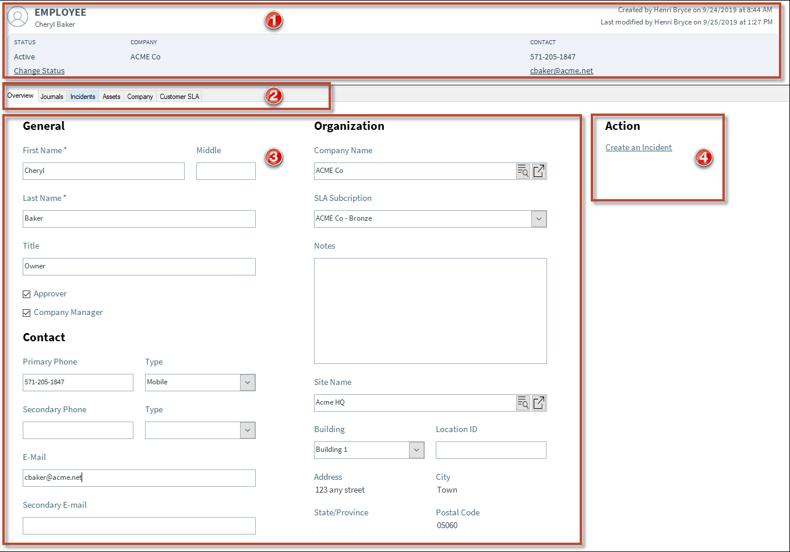
Task: Click the Create an Incident link
Action: (638, 147)
